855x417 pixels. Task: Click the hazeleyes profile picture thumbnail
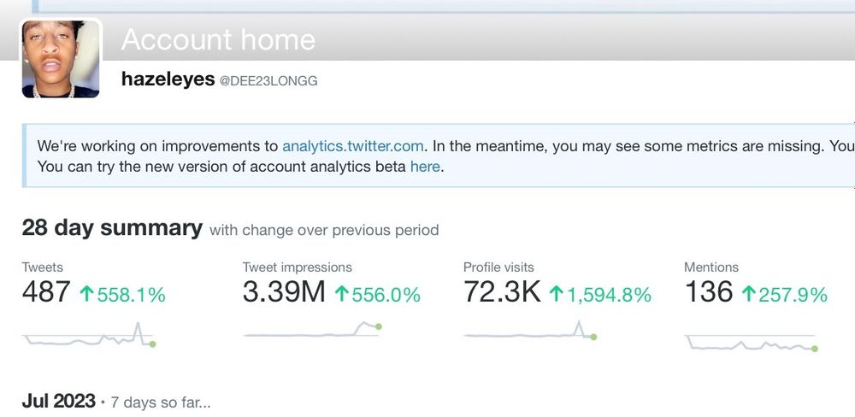61,59
